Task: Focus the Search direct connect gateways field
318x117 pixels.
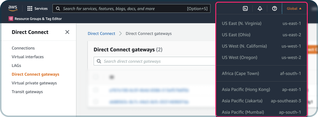Action: coord(154,61)
